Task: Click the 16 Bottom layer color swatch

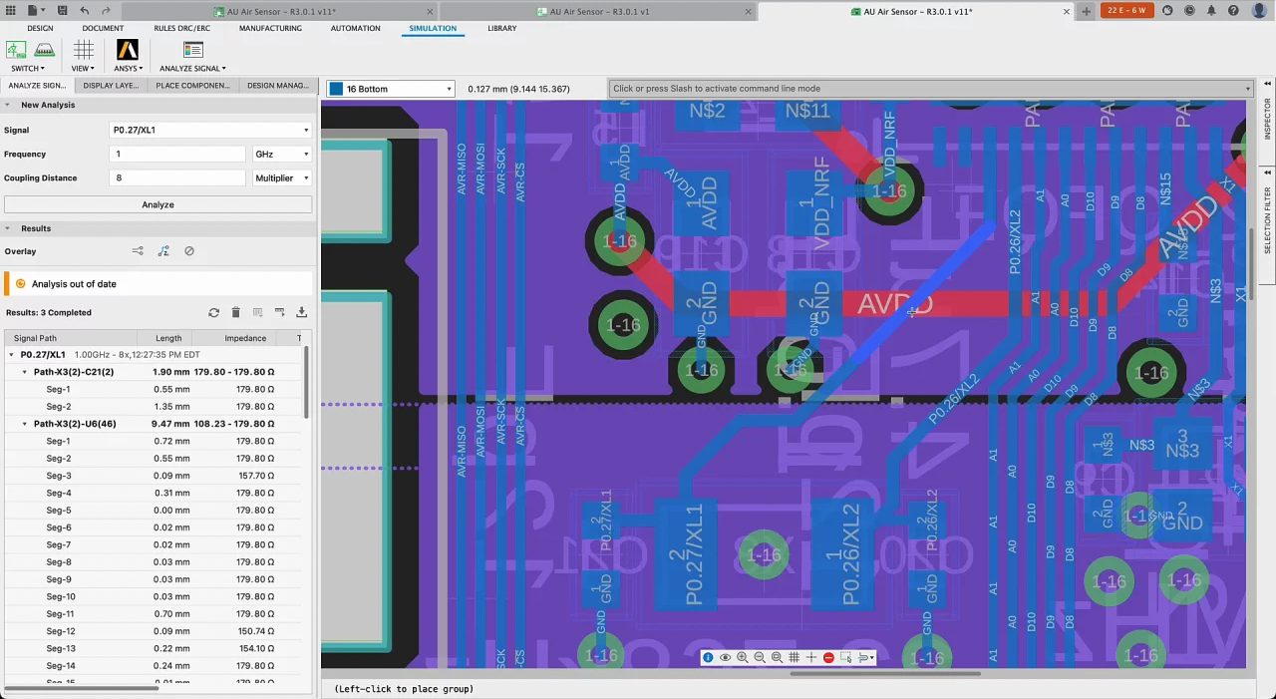Action: [x=336, y=89]
